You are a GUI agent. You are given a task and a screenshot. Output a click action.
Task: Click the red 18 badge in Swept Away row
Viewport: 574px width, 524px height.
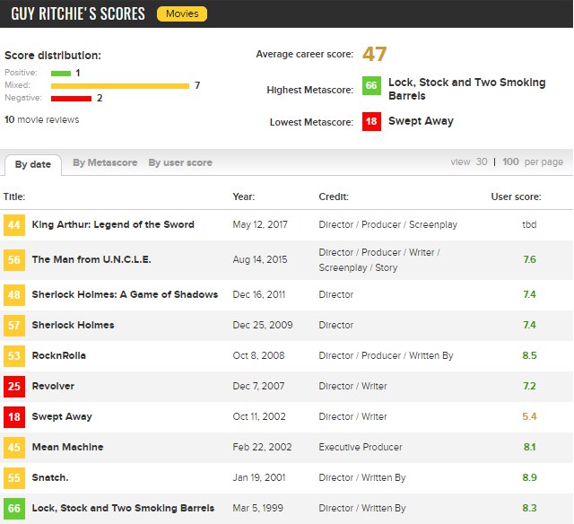coord(14,416)
